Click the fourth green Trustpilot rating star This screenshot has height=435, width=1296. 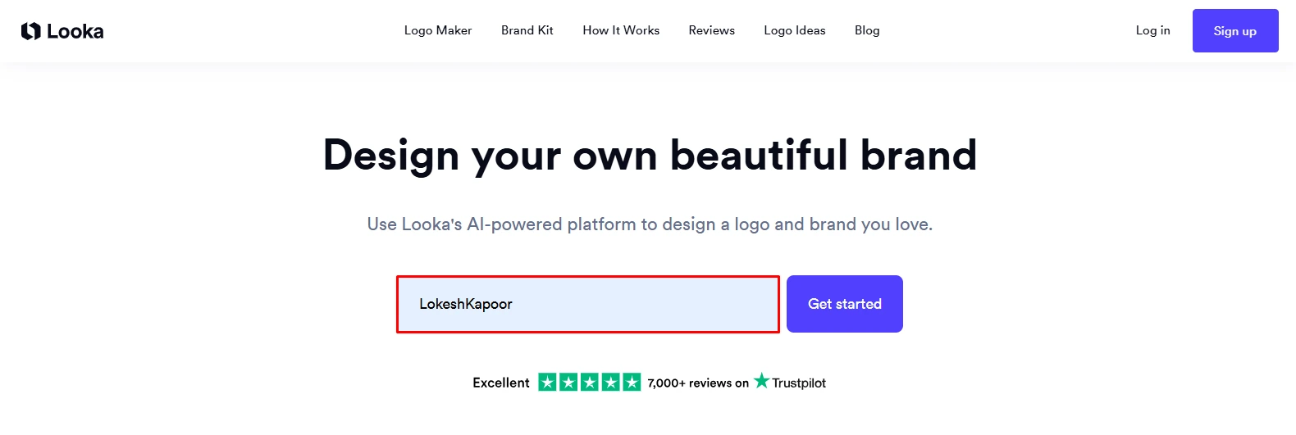(x=610, y=382)
